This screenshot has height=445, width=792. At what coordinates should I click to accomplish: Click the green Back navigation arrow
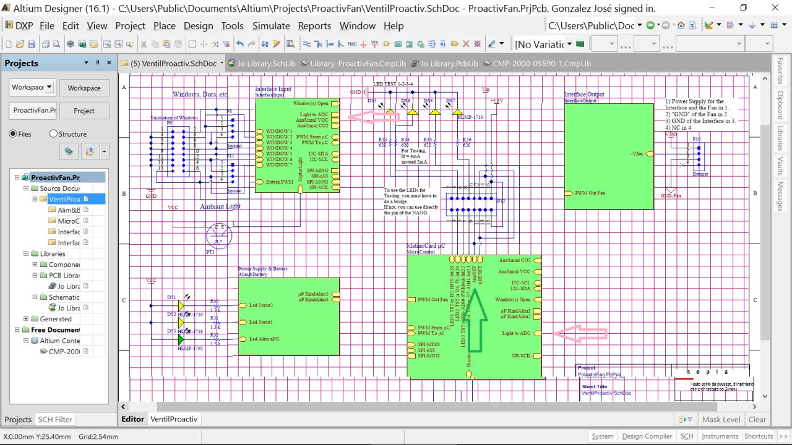tap(650, 26)
